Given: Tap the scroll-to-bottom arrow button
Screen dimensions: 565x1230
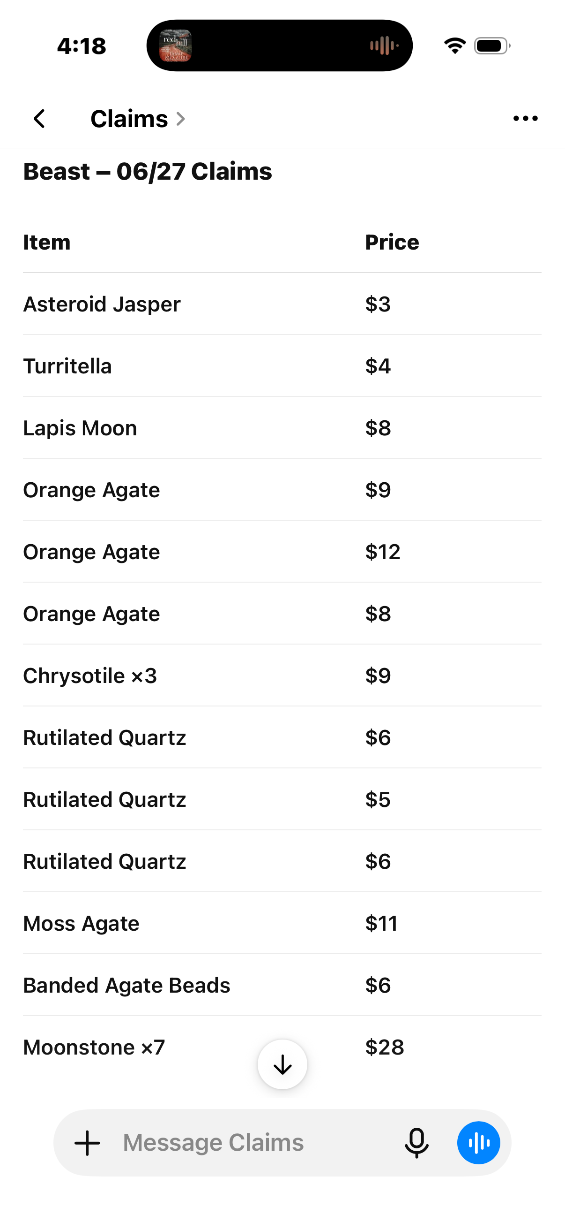Looking at the screenshot, I should [282, 1064].
